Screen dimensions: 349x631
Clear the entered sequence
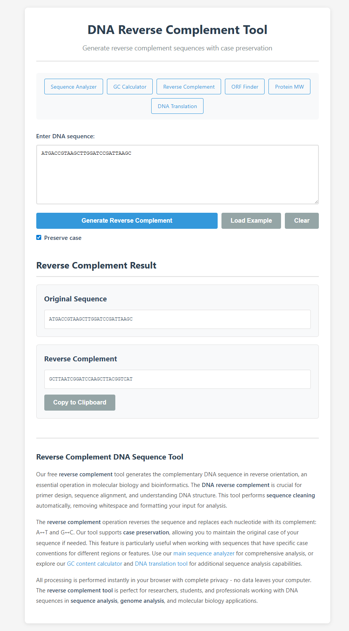(x=302, y=221)
